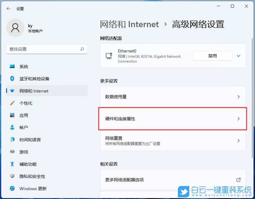Click 网络和 Internet in the sidebar
The width and height of the screenshot is (255, 199).
32,91
